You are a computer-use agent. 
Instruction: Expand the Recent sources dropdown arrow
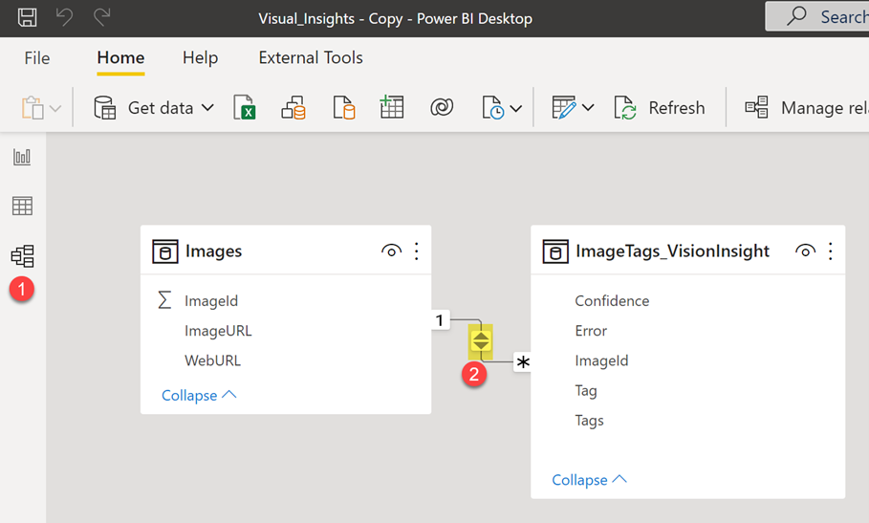tap(516, 108)
